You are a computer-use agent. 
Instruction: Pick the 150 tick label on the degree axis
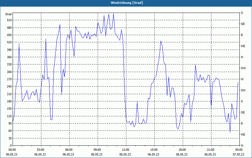click(x=9, y=109)
